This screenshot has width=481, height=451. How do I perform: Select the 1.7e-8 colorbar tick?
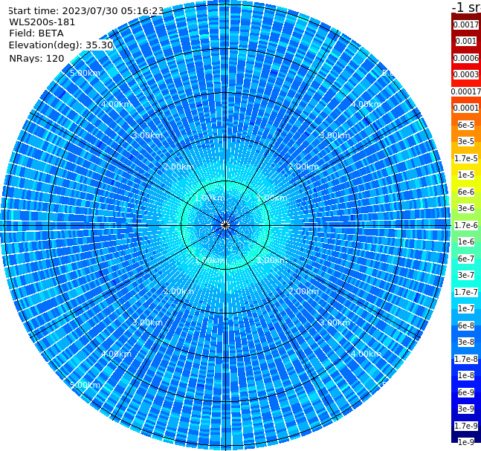(466, 359)
